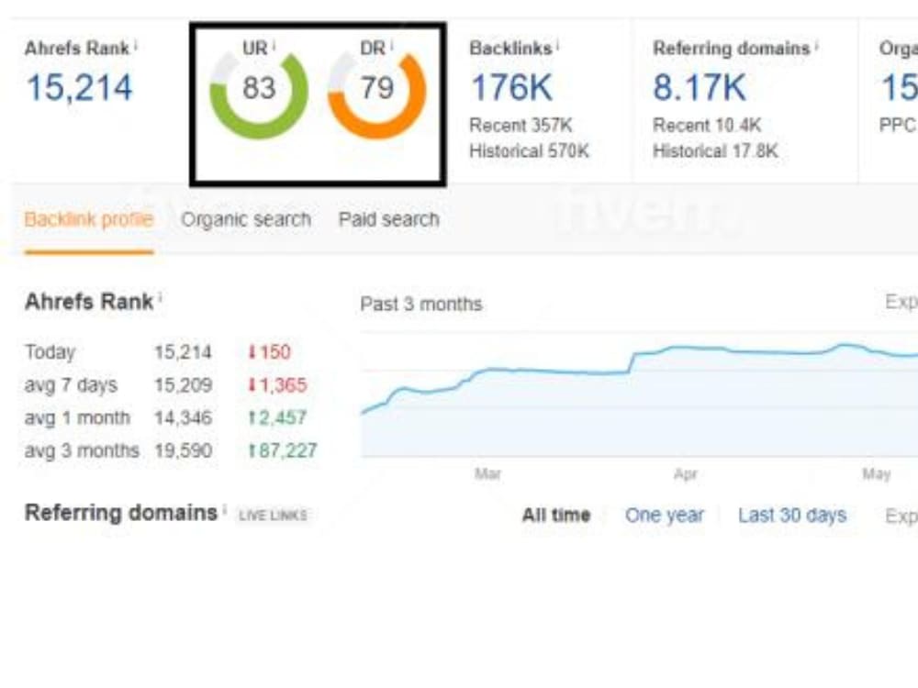Click the orange DR 79 gauge
918x688 pixels.
377,95
